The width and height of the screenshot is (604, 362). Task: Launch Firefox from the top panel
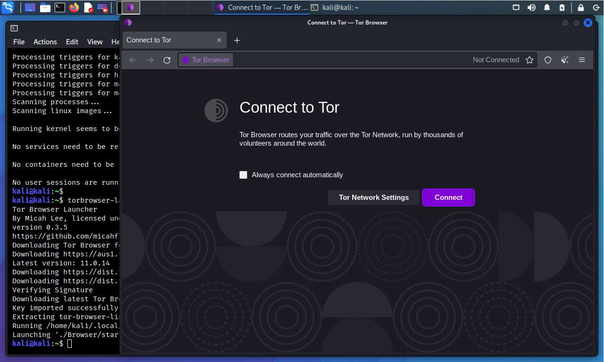pyautogui.click(x=74, y=8)
